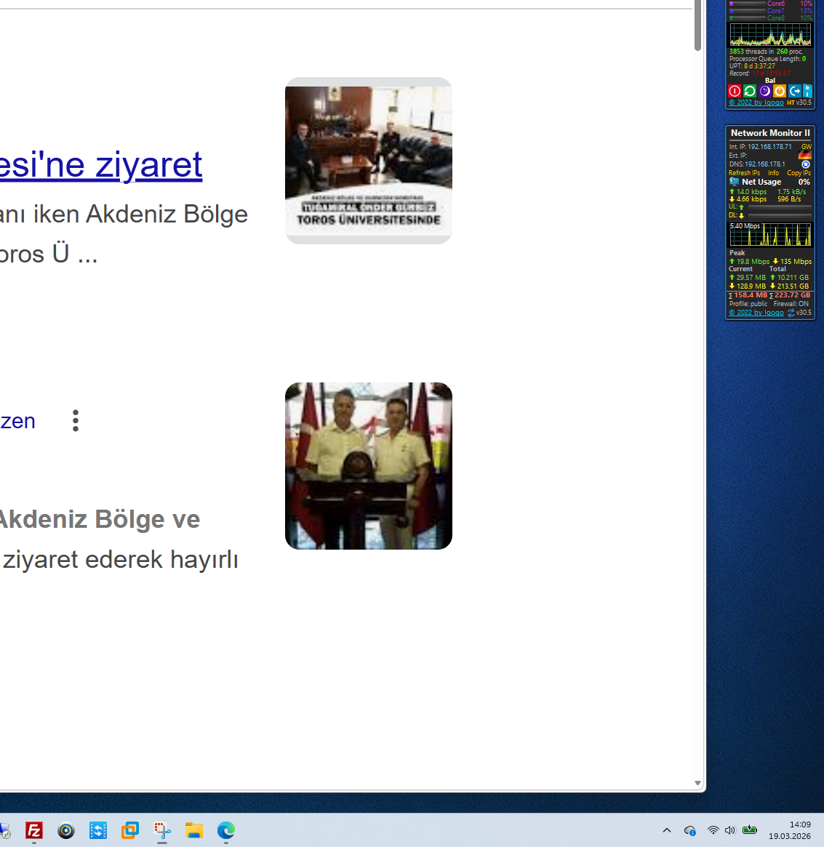This screenshot has width=824, height=847.
Task: Toggle the round blue button beside DNS
Action: (805, 164)
